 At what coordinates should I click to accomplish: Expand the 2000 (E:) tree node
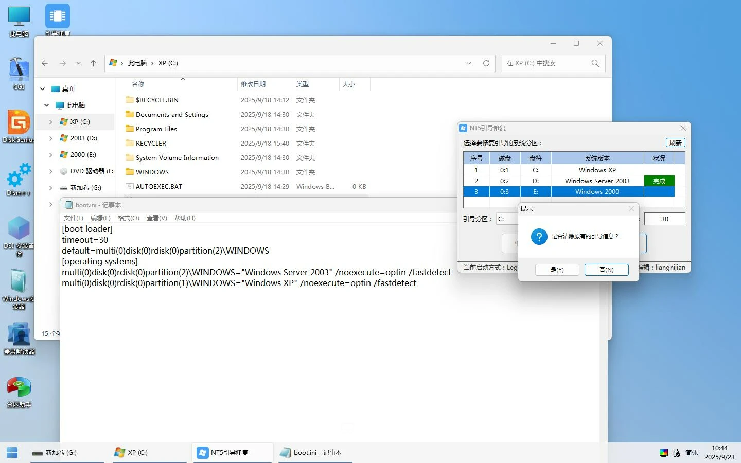coord(50,155)
